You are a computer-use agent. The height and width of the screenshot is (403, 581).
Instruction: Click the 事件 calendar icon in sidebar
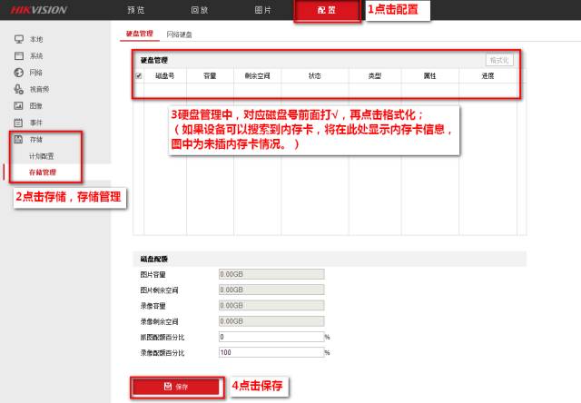tap(18, 122)
